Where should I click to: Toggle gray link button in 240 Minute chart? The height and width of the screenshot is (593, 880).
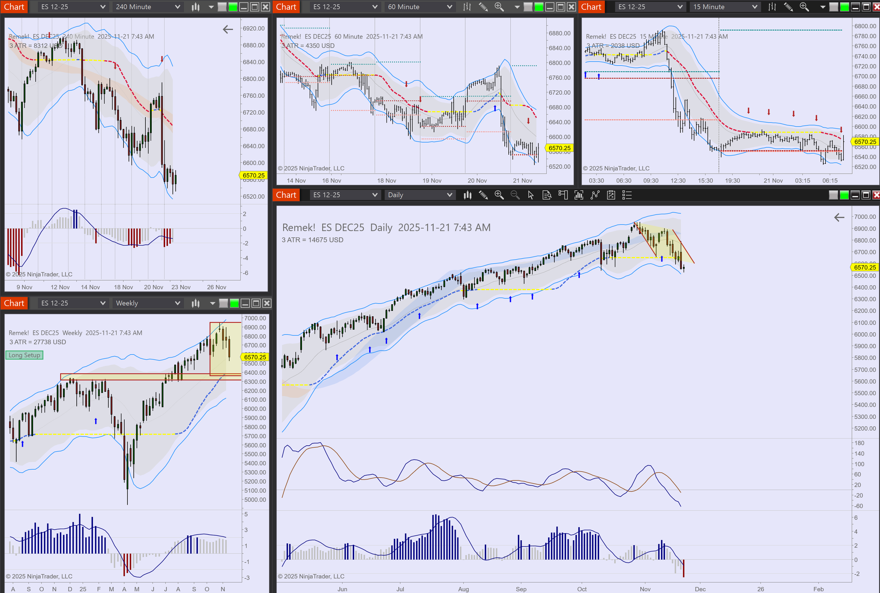[222, 7]
